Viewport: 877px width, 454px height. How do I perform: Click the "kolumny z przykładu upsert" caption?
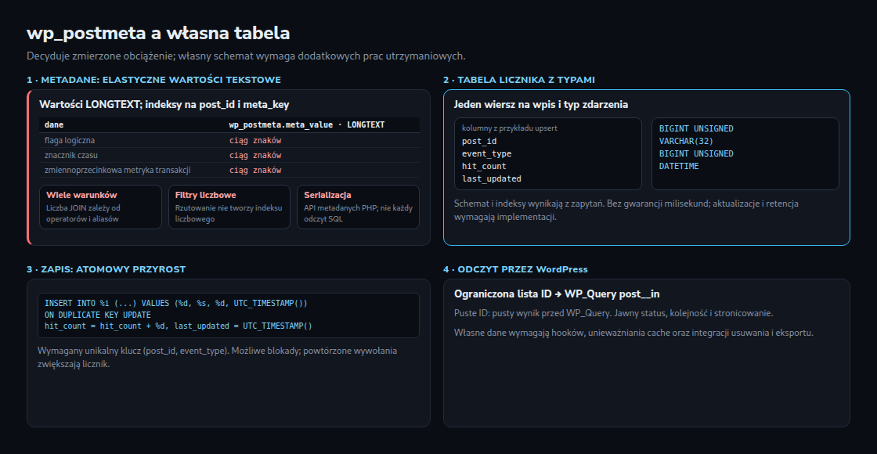pos(510,128)
